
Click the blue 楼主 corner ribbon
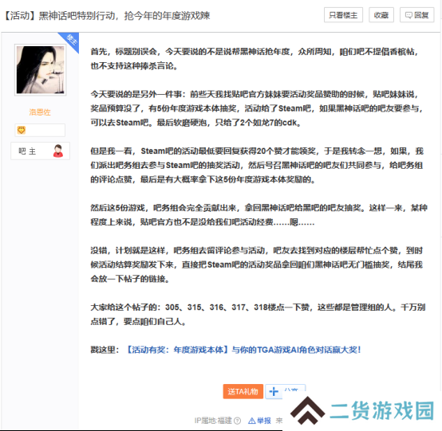pos(69,41)
